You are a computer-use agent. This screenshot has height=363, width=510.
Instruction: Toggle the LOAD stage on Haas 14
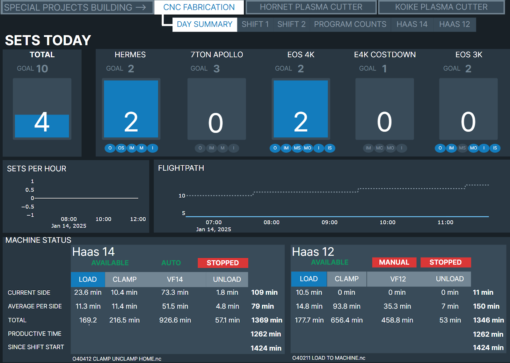[88, 280]
